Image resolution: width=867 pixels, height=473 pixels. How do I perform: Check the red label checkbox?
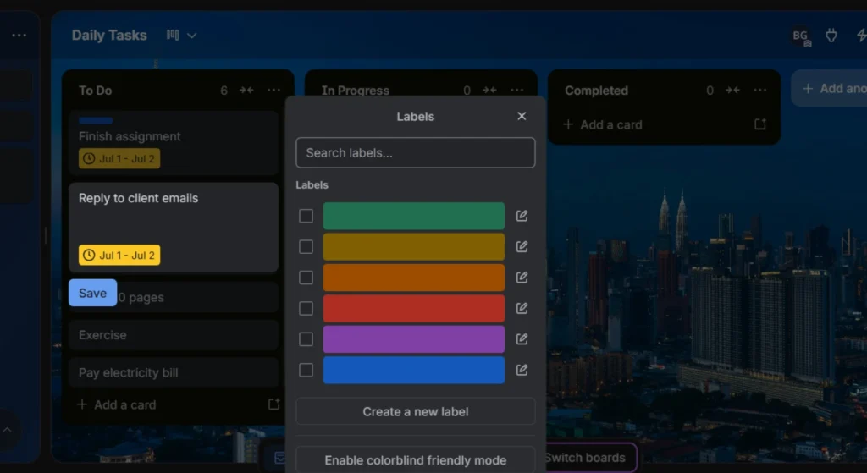(306, 308)
